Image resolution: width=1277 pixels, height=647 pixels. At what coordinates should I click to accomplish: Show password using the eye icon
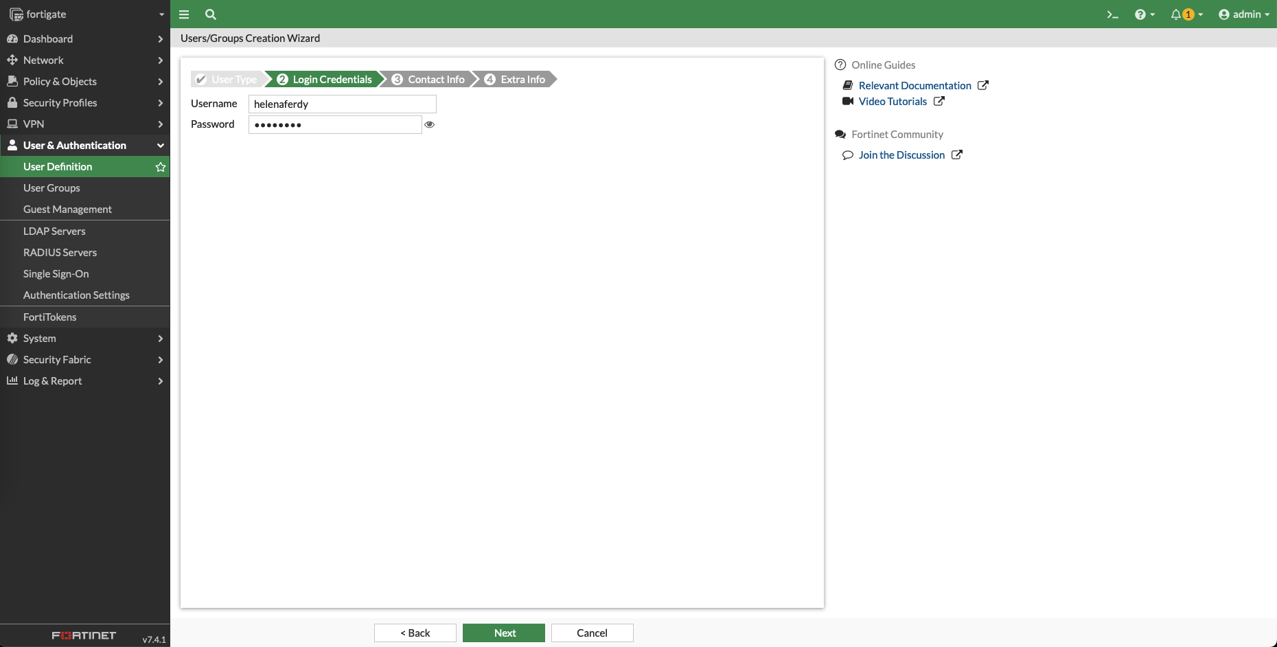click(430, 124)
